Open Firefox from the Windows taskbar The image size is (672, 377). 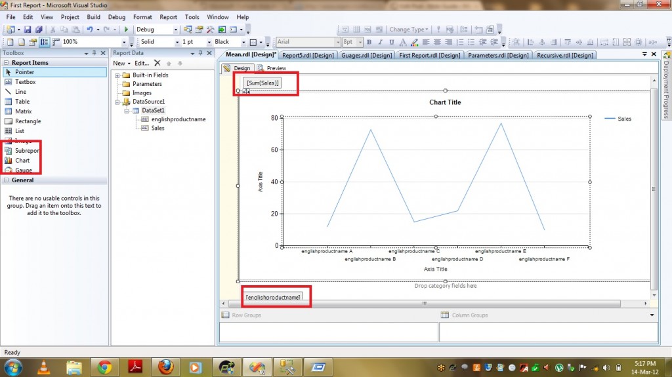[x=166, y=367]
